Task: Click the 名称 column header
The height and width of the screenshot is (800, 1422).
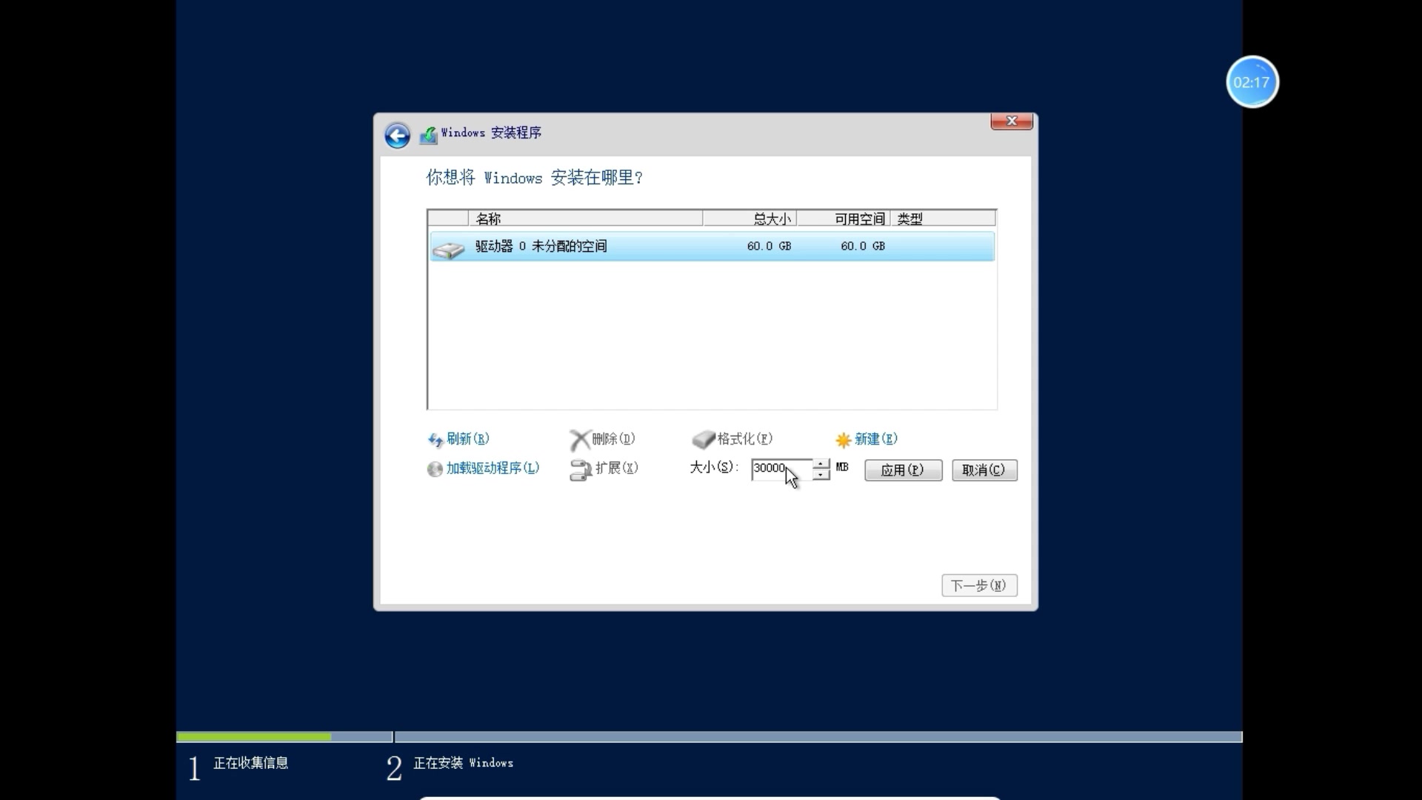Action: [585, 219]
